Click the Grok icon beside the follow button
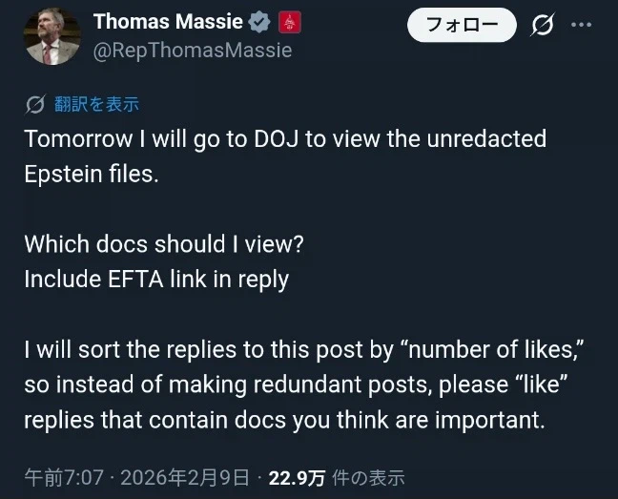 pyautogui.click(x=543, y=25)
